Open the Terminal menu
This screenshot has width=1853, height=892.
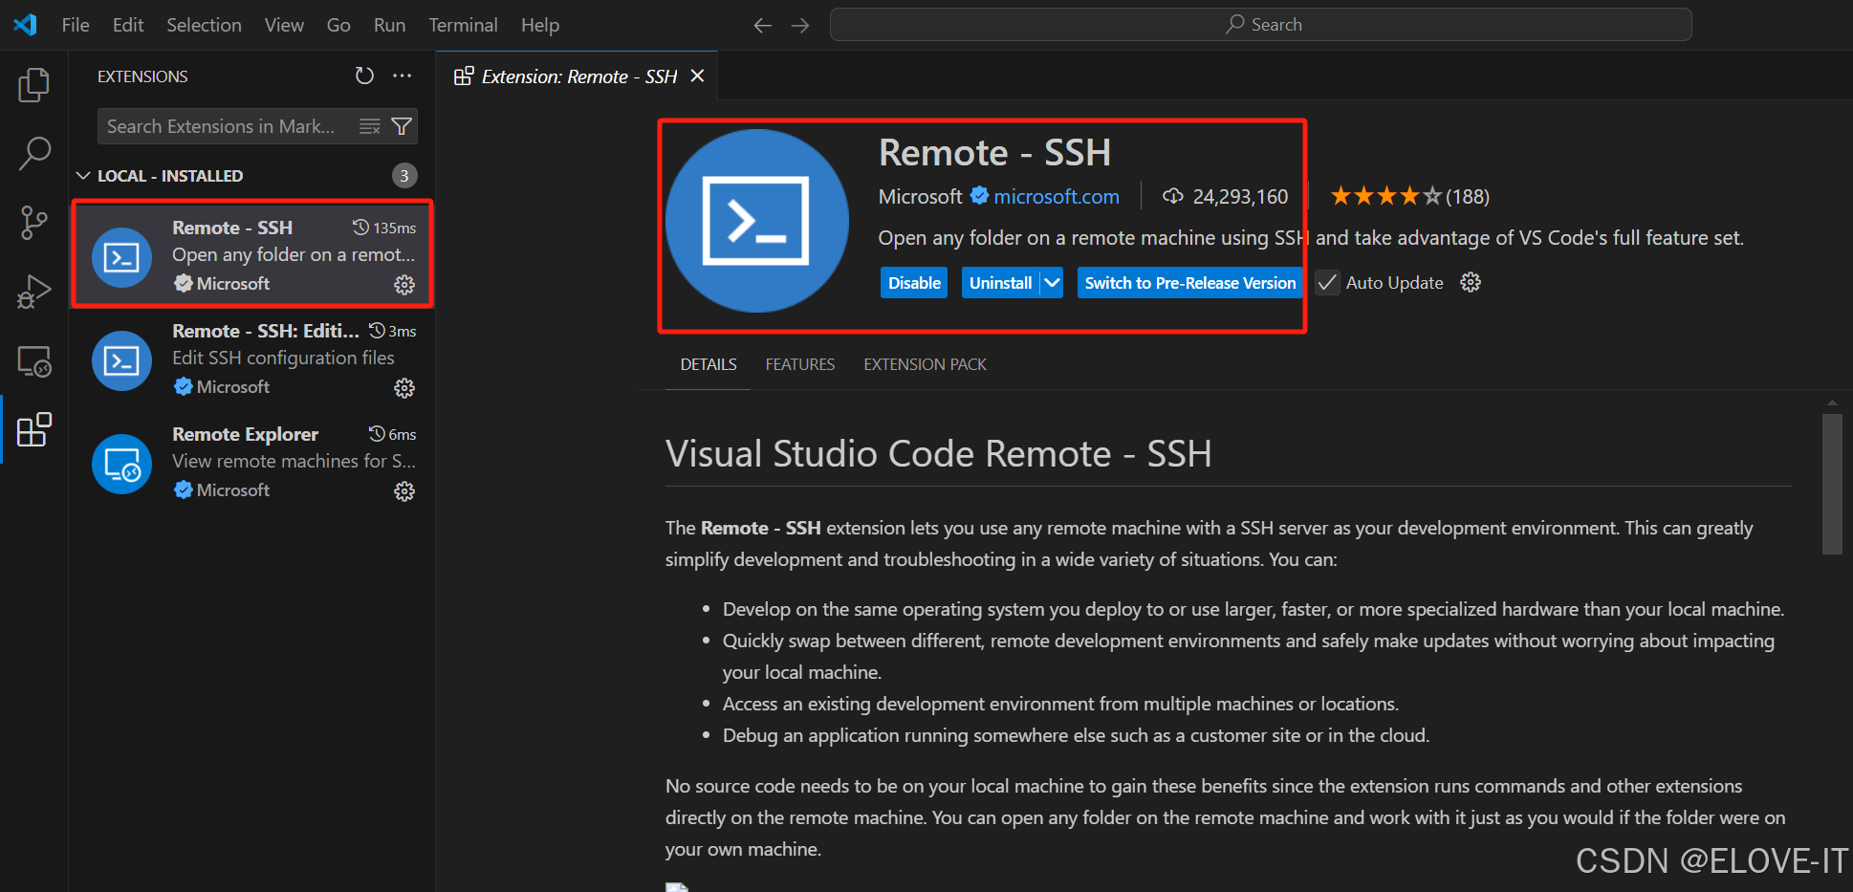(463, 25)
